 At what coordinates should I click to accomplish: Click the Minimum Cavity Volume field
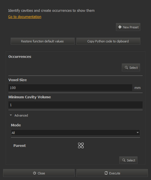[75, 105]
